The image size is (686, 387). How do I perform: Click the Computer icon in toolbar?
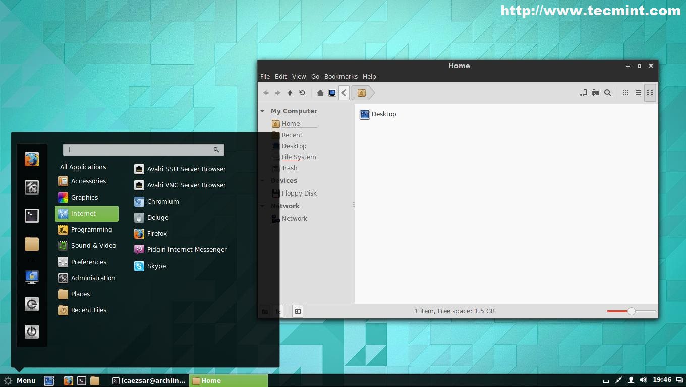[332, 93]
